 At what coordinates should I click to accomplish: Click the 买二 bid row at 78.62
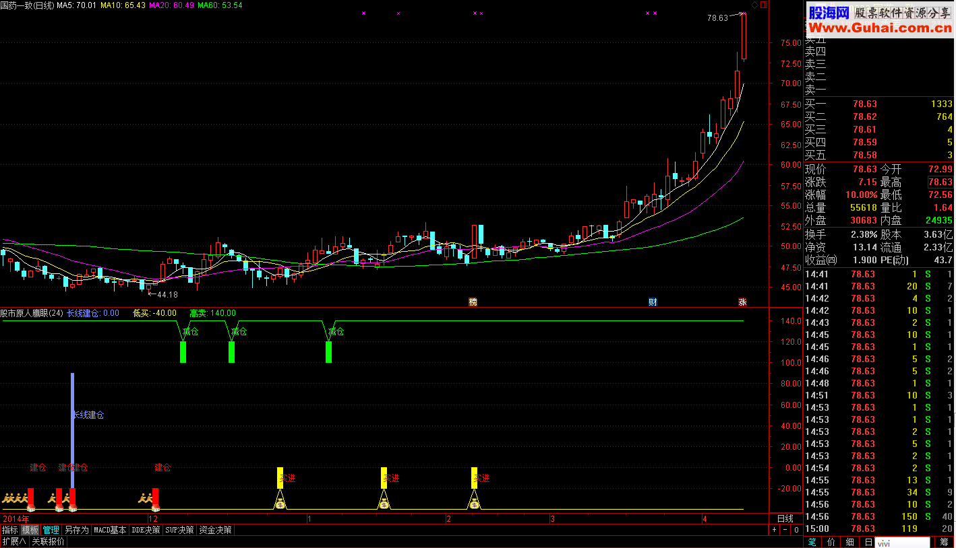[x=879, y=117]
